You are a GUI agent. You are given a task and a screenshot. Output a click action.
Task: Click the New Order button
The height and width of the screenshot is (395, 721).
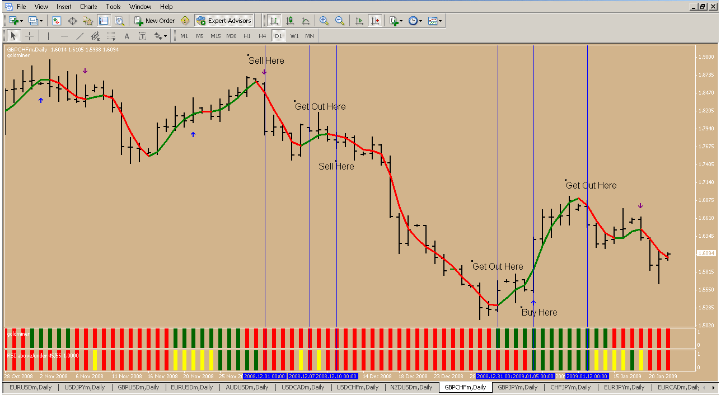154,21
